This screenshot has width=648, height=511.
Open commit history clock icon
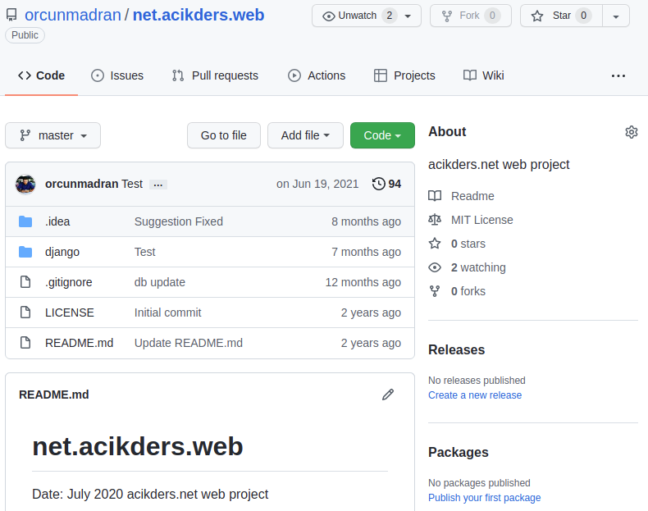point(379,184)
